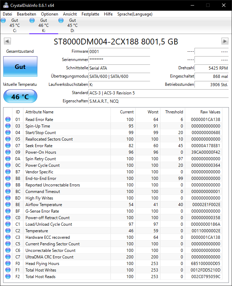Viewport: 232px width, 286px height.
Task: Click status icon for Spin-Up Time
Action: click(x=8, y=126)
